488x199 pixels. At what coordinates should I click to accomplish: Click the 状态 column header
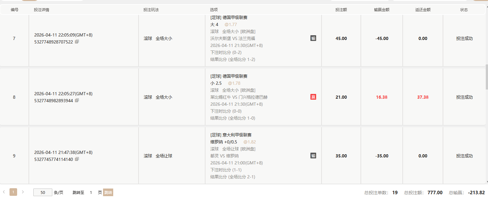click(x=464, y=10)
